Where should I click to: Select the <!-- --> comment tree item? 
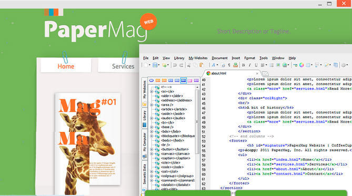click(x=166, y=87)
